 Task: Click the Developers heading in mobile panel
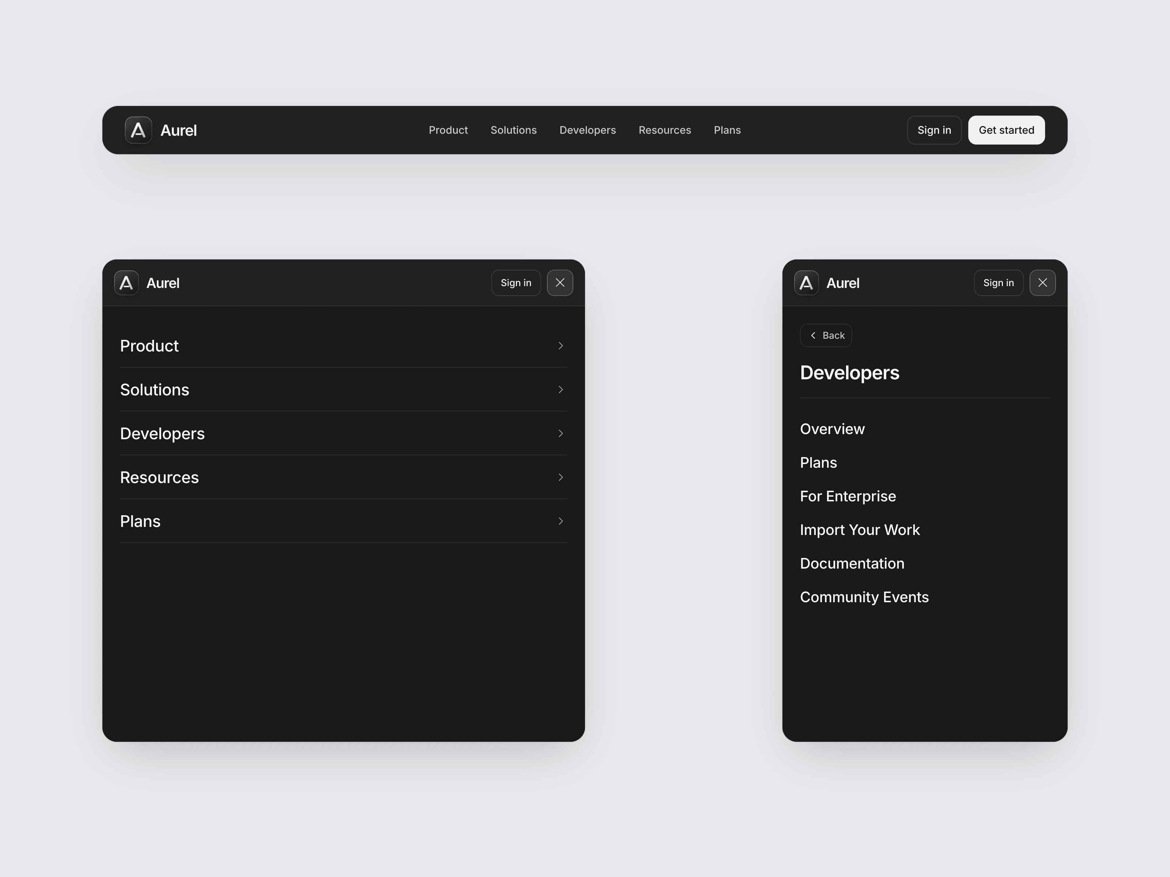[849, 373]
